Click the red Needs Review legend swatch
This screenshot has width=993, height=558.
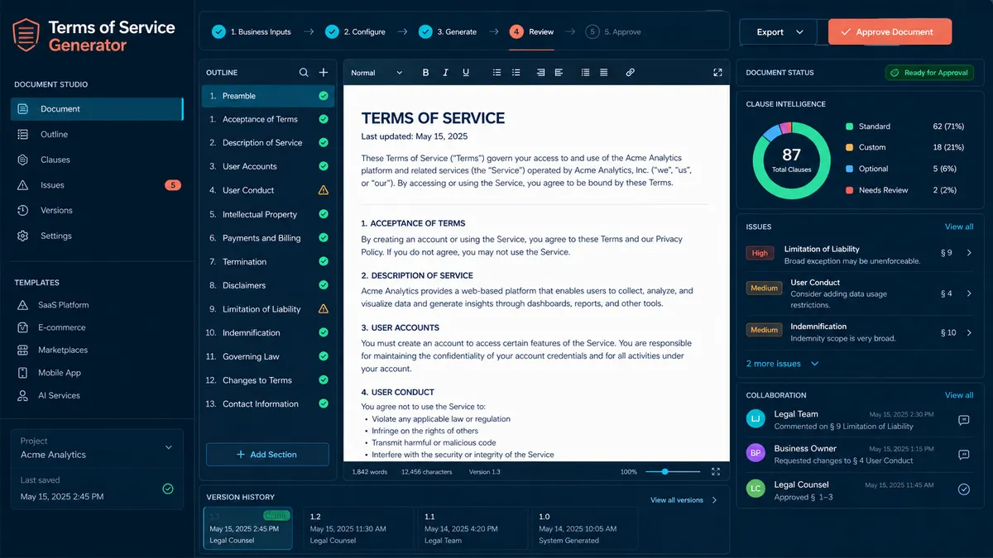pyautogui.click(x=850, y=190)
